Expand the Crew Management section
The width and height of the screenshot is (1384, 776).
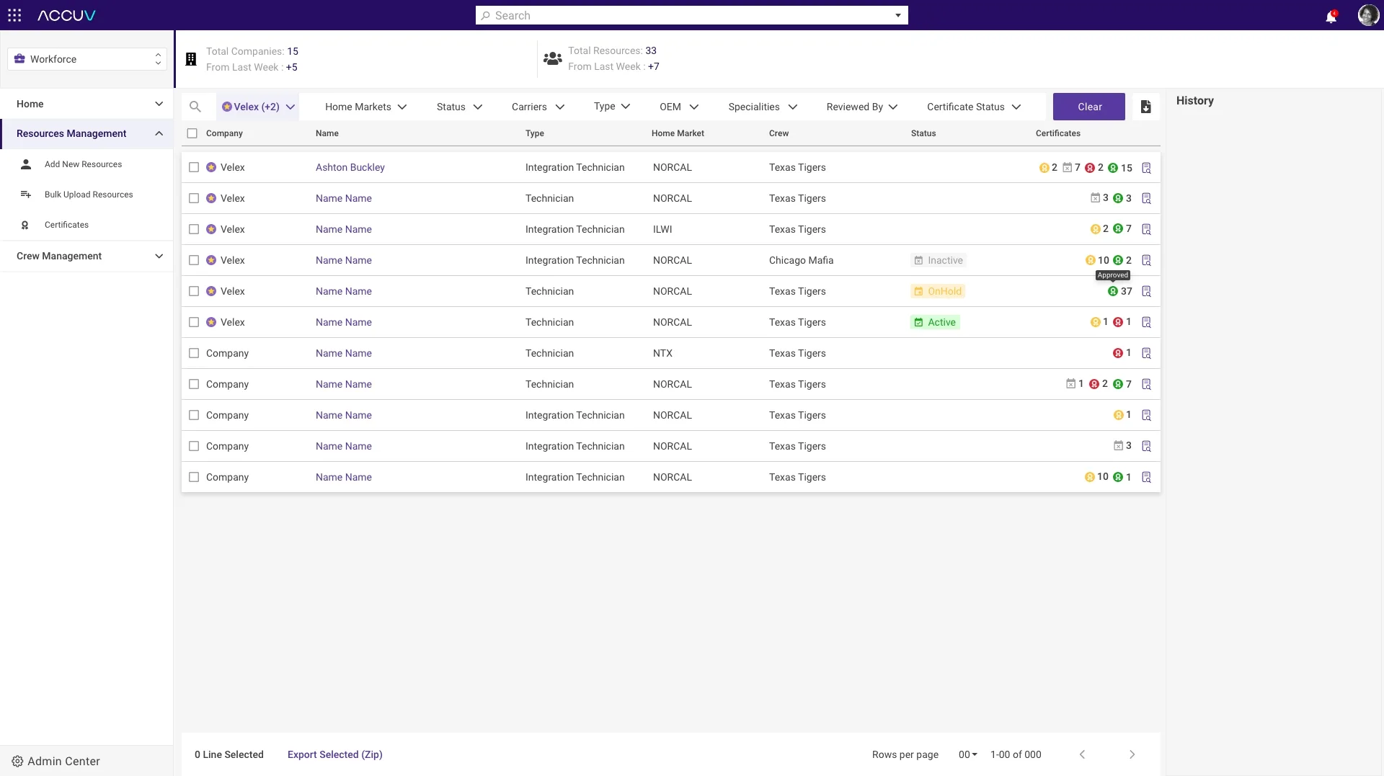(x=86, y=256)
